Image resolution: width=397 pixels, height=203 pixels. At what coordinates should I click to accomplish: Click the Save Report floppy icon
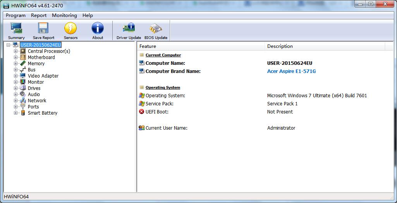click(43, 28)
